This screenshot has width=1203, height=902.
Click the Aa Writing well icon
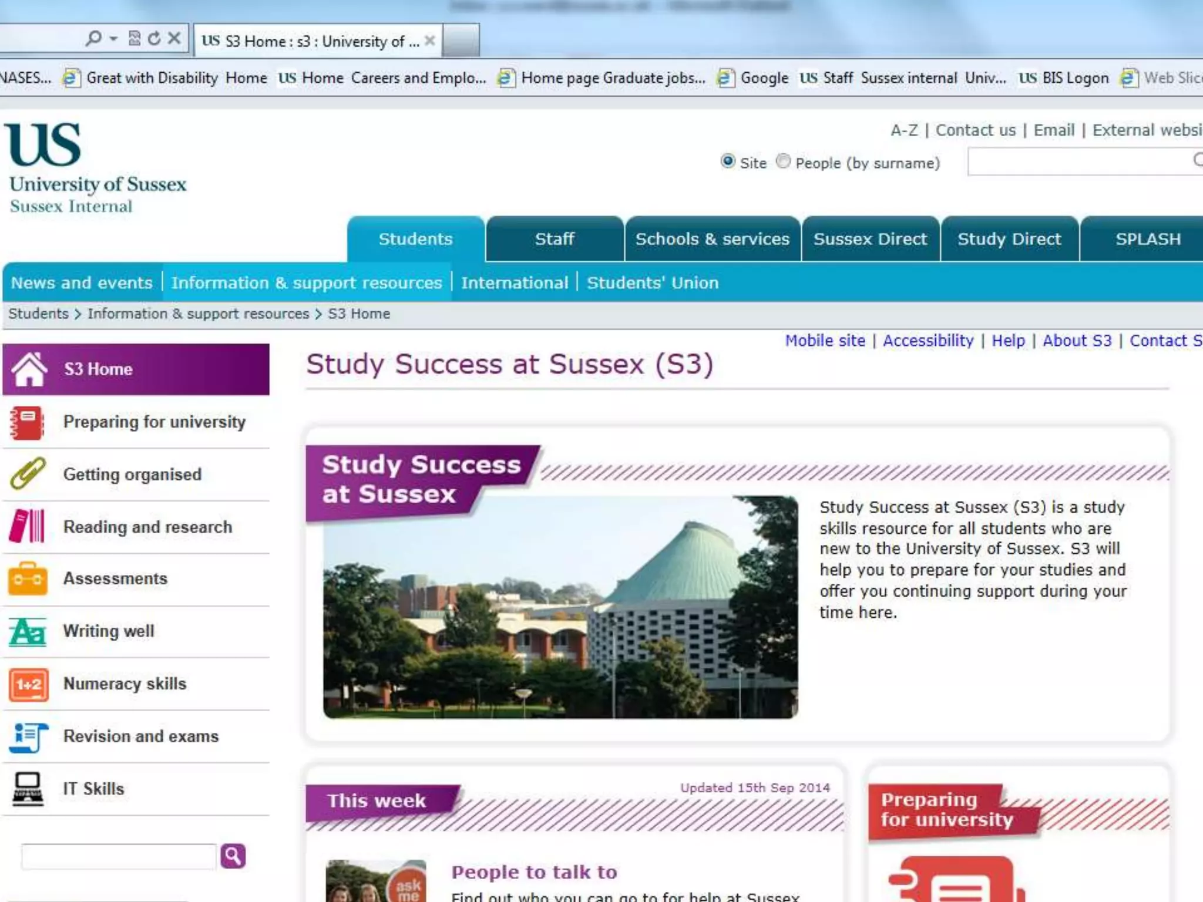(27, 631)
